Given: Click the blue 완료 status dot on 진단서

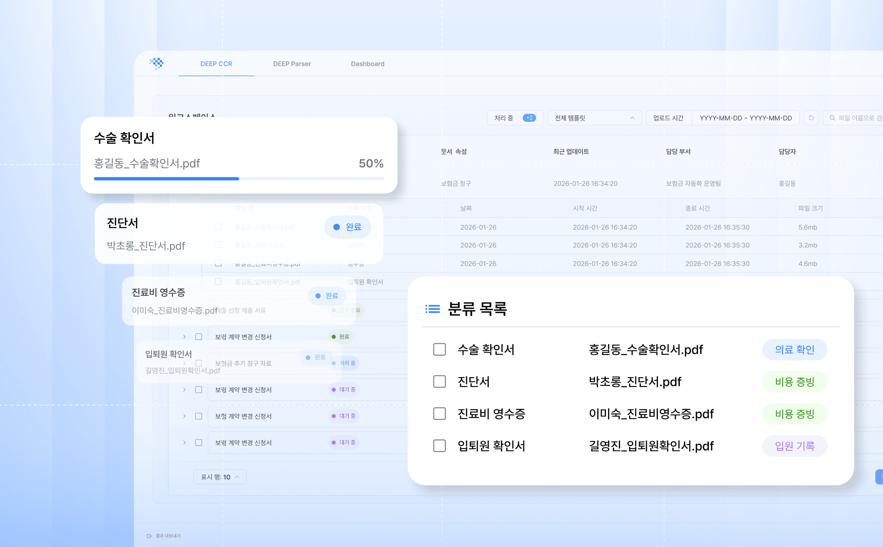Looking at the screenshot, I should coord(336,227).
